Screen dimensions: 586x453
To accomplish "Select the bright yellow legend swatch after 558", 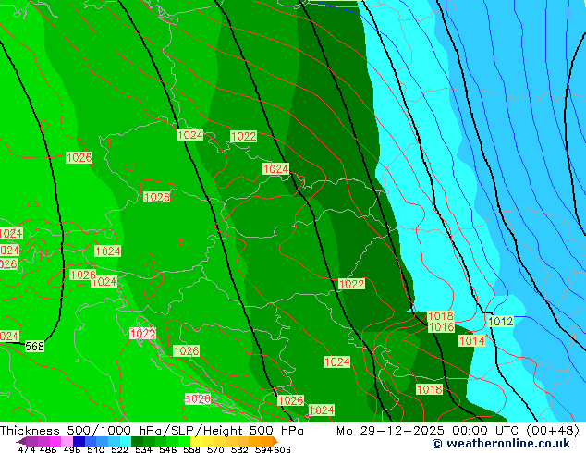I will [196, 441].
